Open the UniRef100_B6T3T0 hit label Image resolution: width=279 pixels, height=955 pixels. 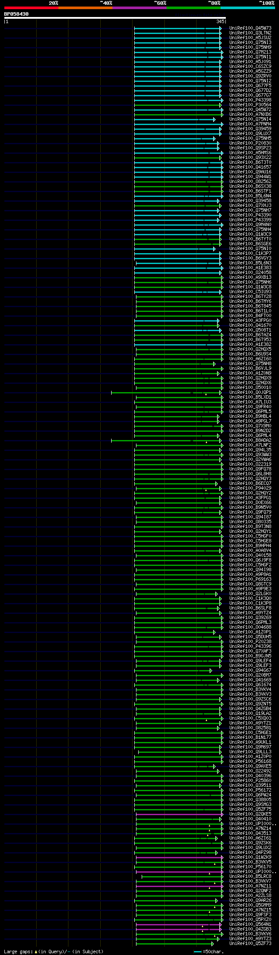pos(250,163)
